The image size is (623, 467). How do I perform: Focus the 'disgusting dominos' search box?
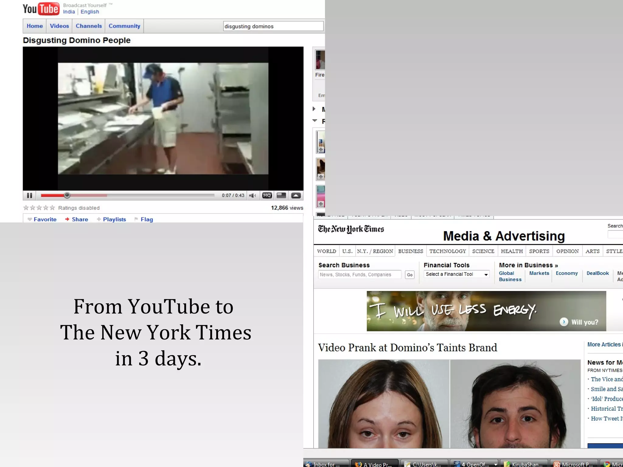[273, 26]
